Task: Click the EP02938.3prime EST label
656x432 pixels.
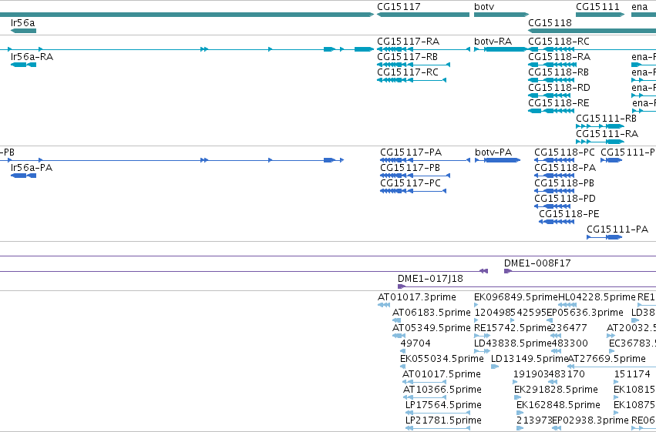Action: [590, 420]
